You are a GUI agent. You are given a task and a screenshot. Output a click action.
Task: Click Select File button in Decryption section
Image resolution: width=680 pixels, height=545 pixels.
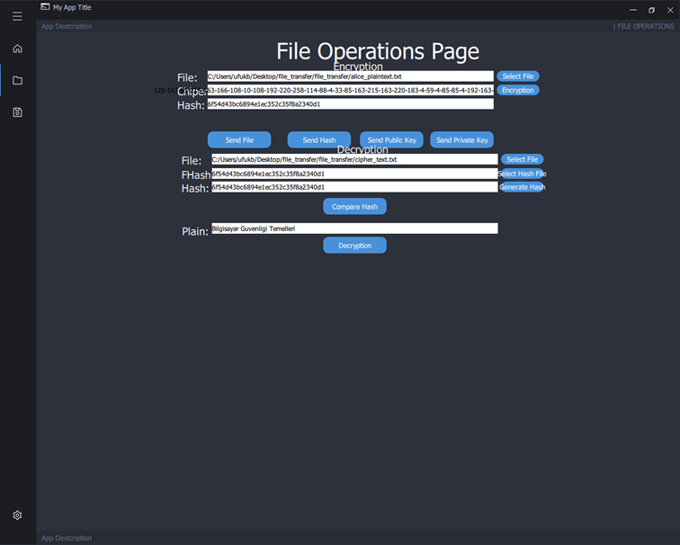tap(522, 159)
